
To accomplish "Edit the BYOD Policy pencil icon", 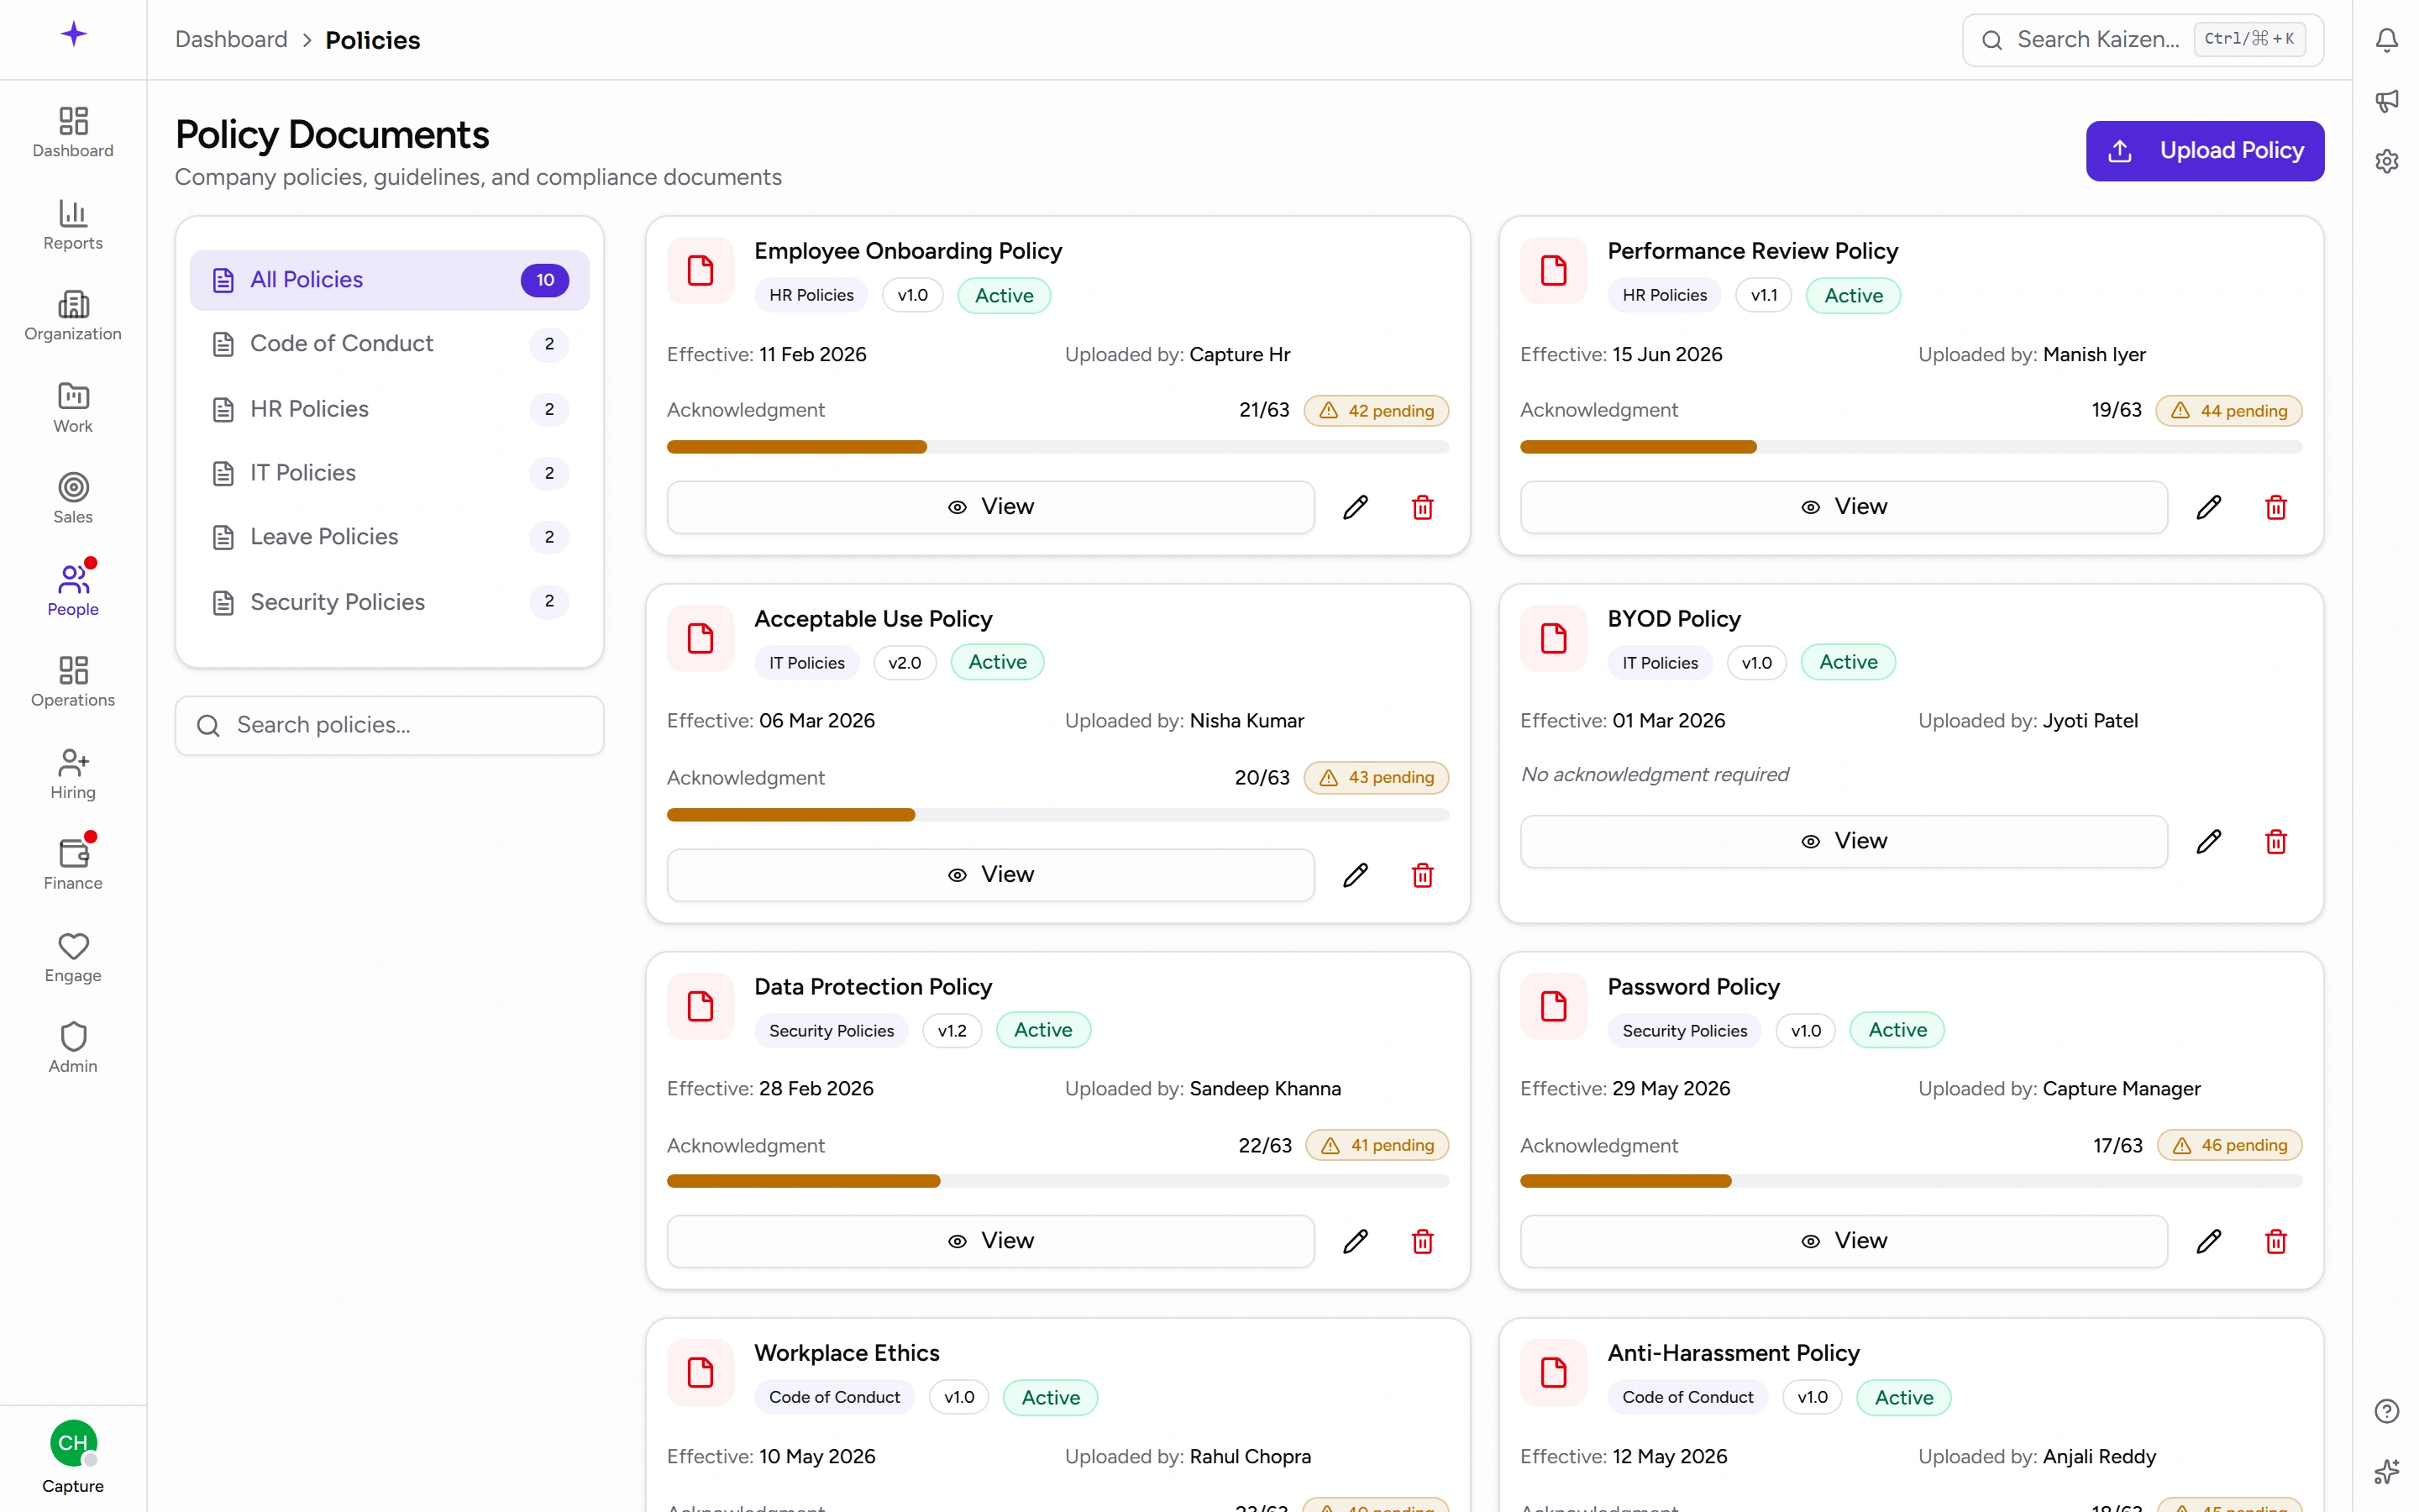I will (x=2209, y=841).
